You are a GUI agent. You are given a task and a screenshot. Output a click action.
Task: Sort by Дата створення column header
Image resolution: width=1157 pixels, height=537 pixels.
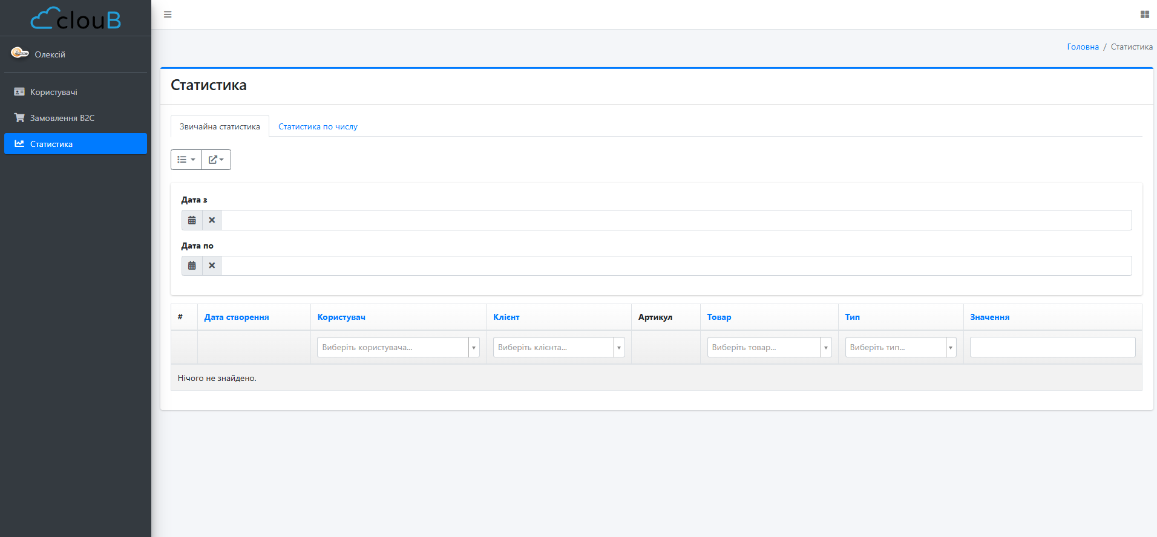pos(237,317)
